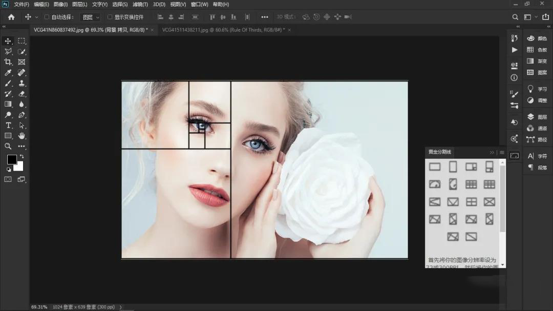Screen dimensions: 553x311
Task: Switch to the VCG41N860837492.jpg document tab
Action: coord(91,30)
